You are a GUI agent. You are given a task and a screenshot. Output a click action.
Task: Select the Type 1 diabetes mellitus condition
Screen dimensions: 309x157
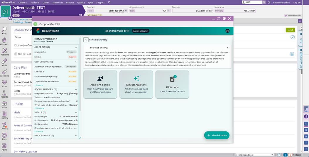point(56,81)
